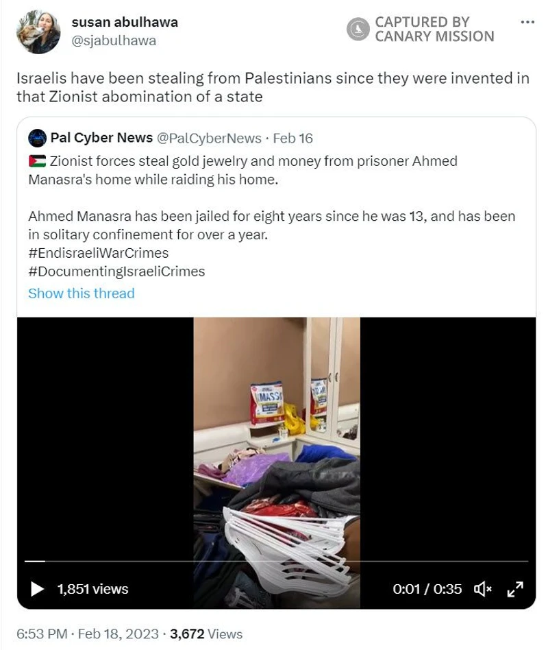Open the Pal Cyber News account name
The image size is (548, 650).
(101, 138)
